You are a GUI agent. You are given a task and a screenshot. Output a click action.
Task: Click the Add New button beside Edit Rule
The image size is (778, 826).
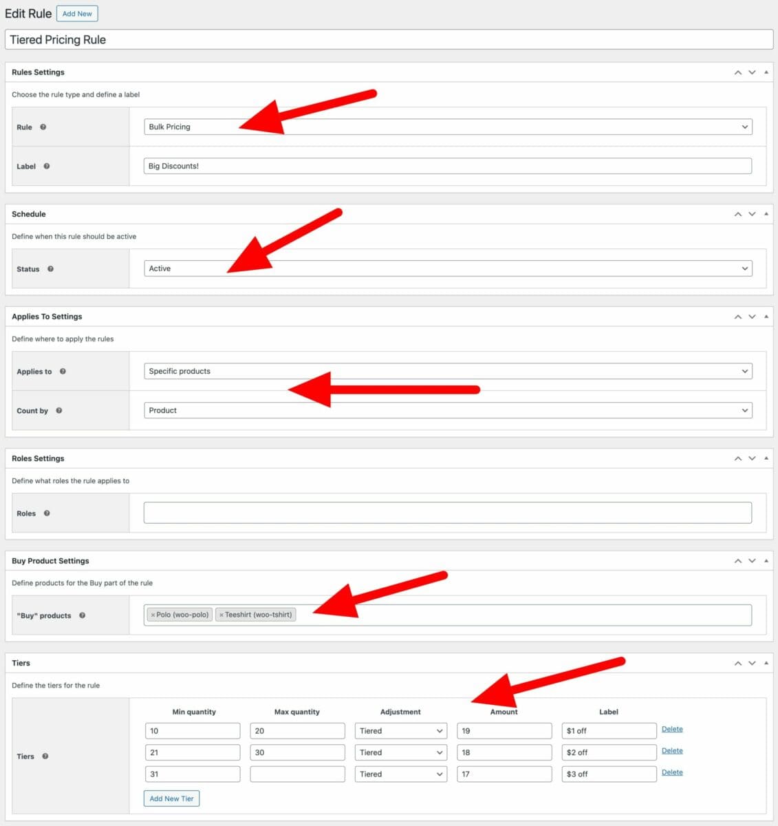pos(77,14)
